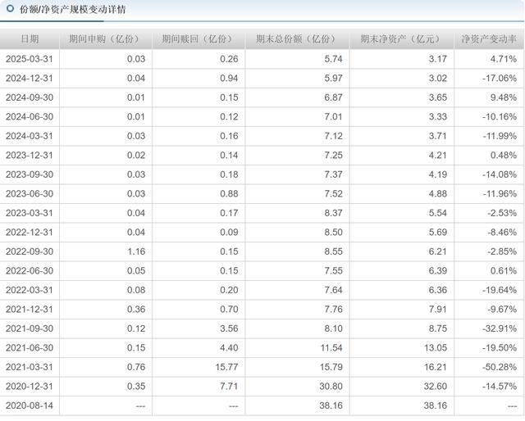This screenshot has width=525, height=421.
Task: Click the -50.28% change rate
Action: click(x=500, y=367)
